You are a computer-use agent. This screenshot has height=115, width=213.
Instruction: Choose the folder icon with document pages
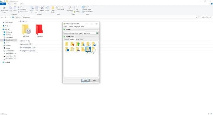pos(72,49)
